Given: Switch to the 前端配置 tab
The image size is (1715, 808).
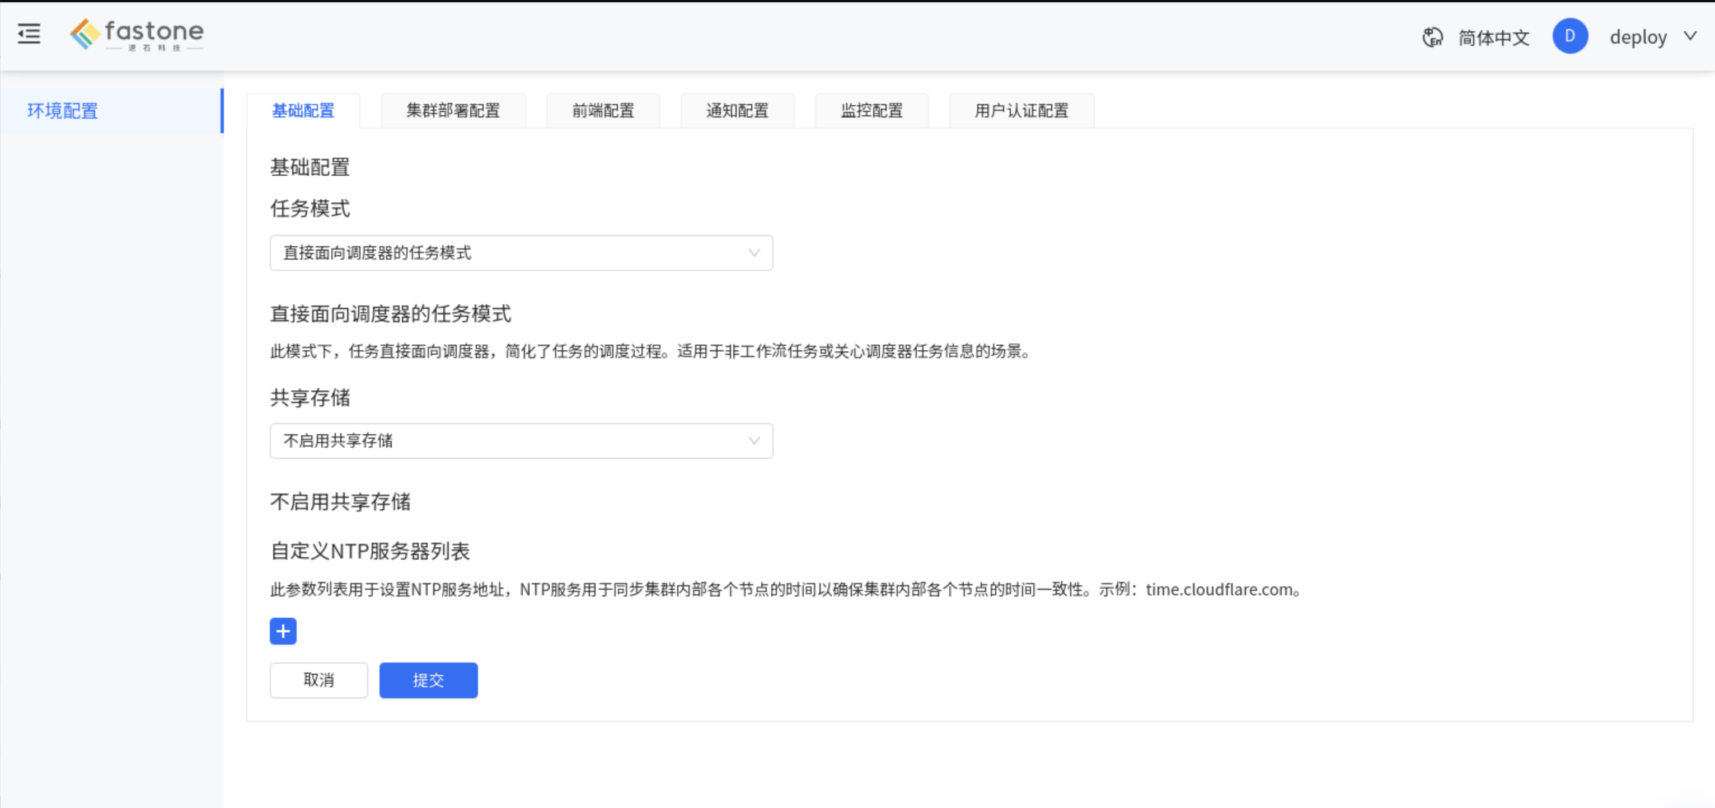Looking at the screenshot, I should click(x=603, y=110).
